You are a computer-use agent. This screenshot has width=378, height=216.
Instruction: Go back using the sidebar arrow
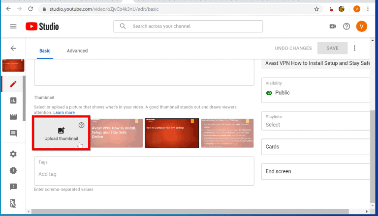click(x=13, y=48)
